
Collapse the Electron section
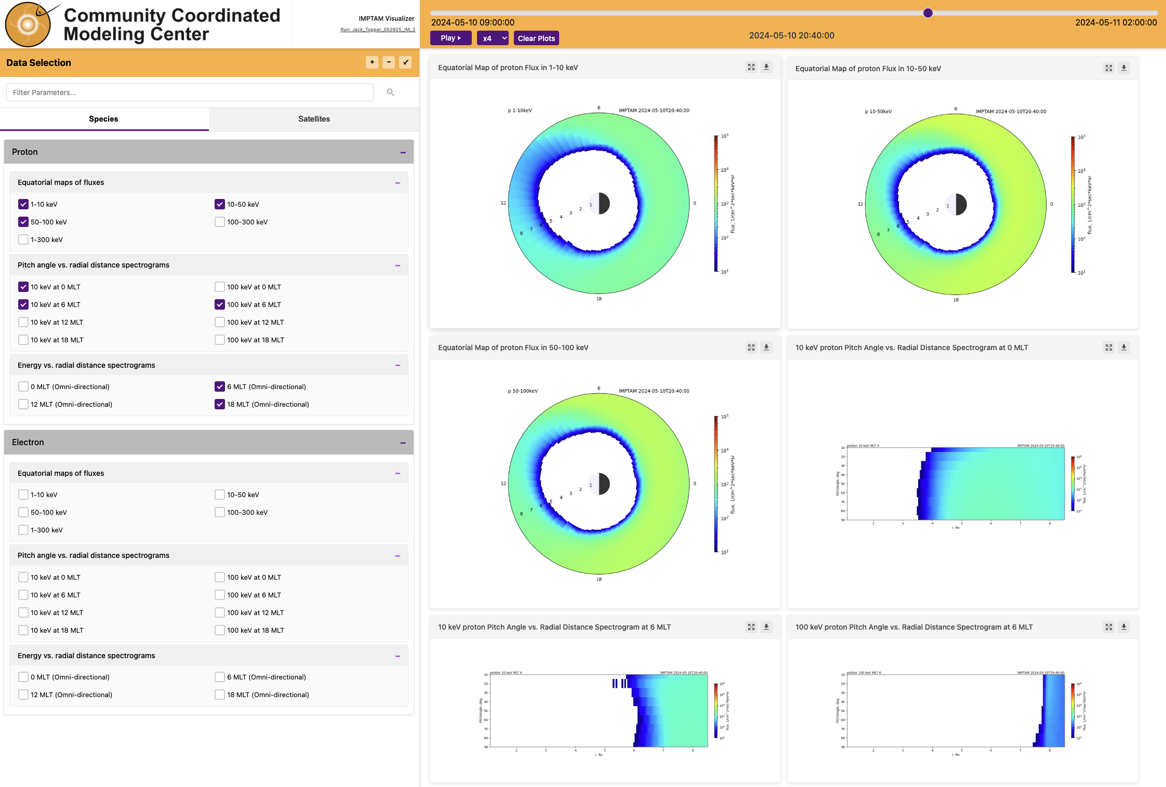[403, 443]
